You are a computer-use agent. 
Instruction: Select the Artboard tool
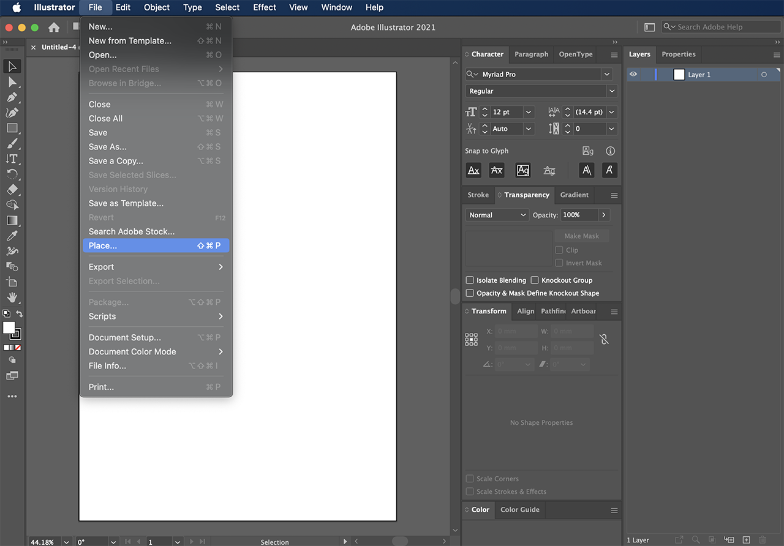click(x=12, y=282)
